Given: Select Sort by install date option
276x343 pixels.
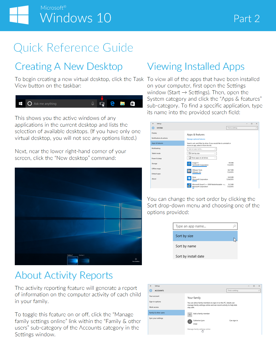Looking at the screenshot, I should [x=190, y=256].
